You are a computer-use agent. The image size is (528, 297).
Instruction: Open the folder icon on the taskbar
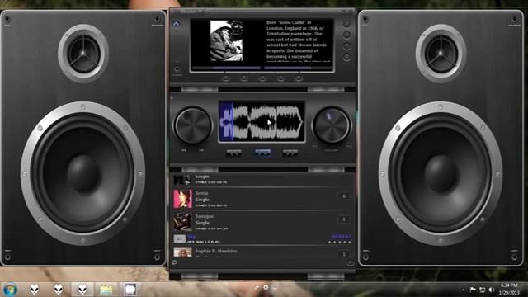[106, 290]
